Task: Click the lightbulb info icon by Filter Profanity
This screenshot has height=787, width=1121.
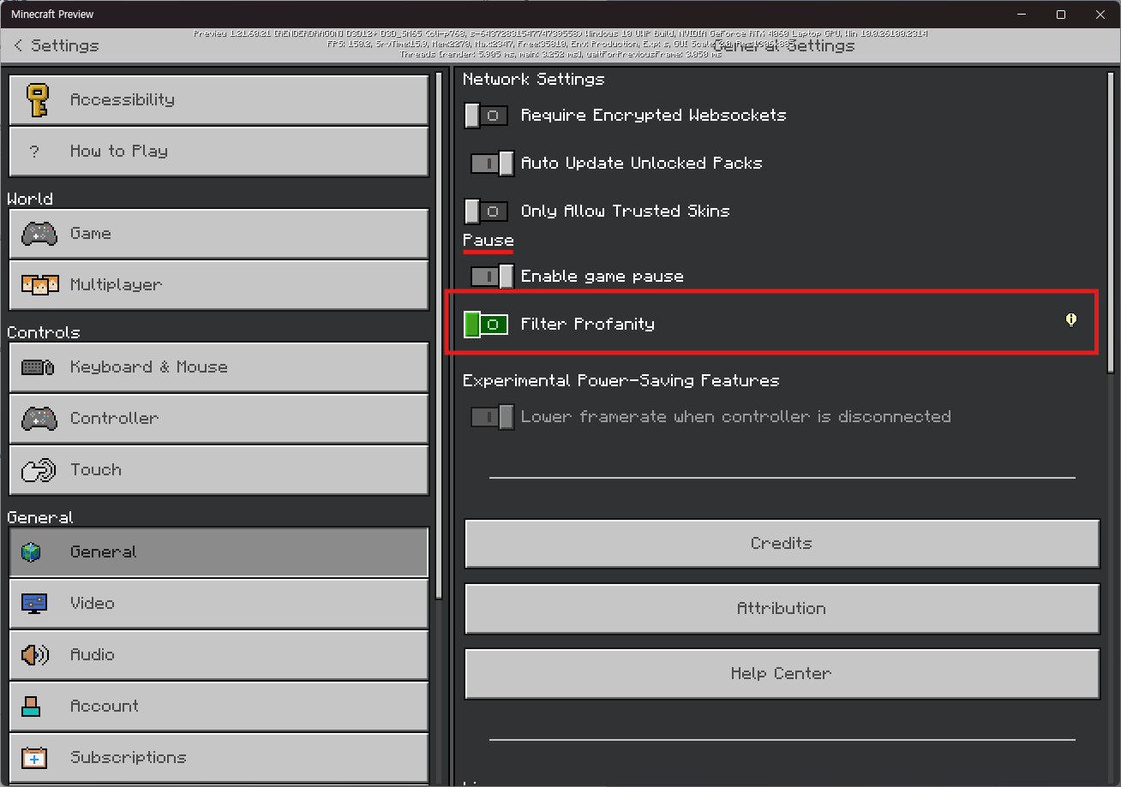Action: coord(1070,320)
